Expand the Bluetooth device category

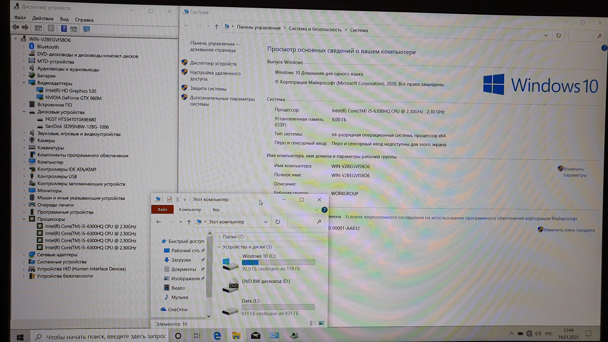(x=24, y=47)
